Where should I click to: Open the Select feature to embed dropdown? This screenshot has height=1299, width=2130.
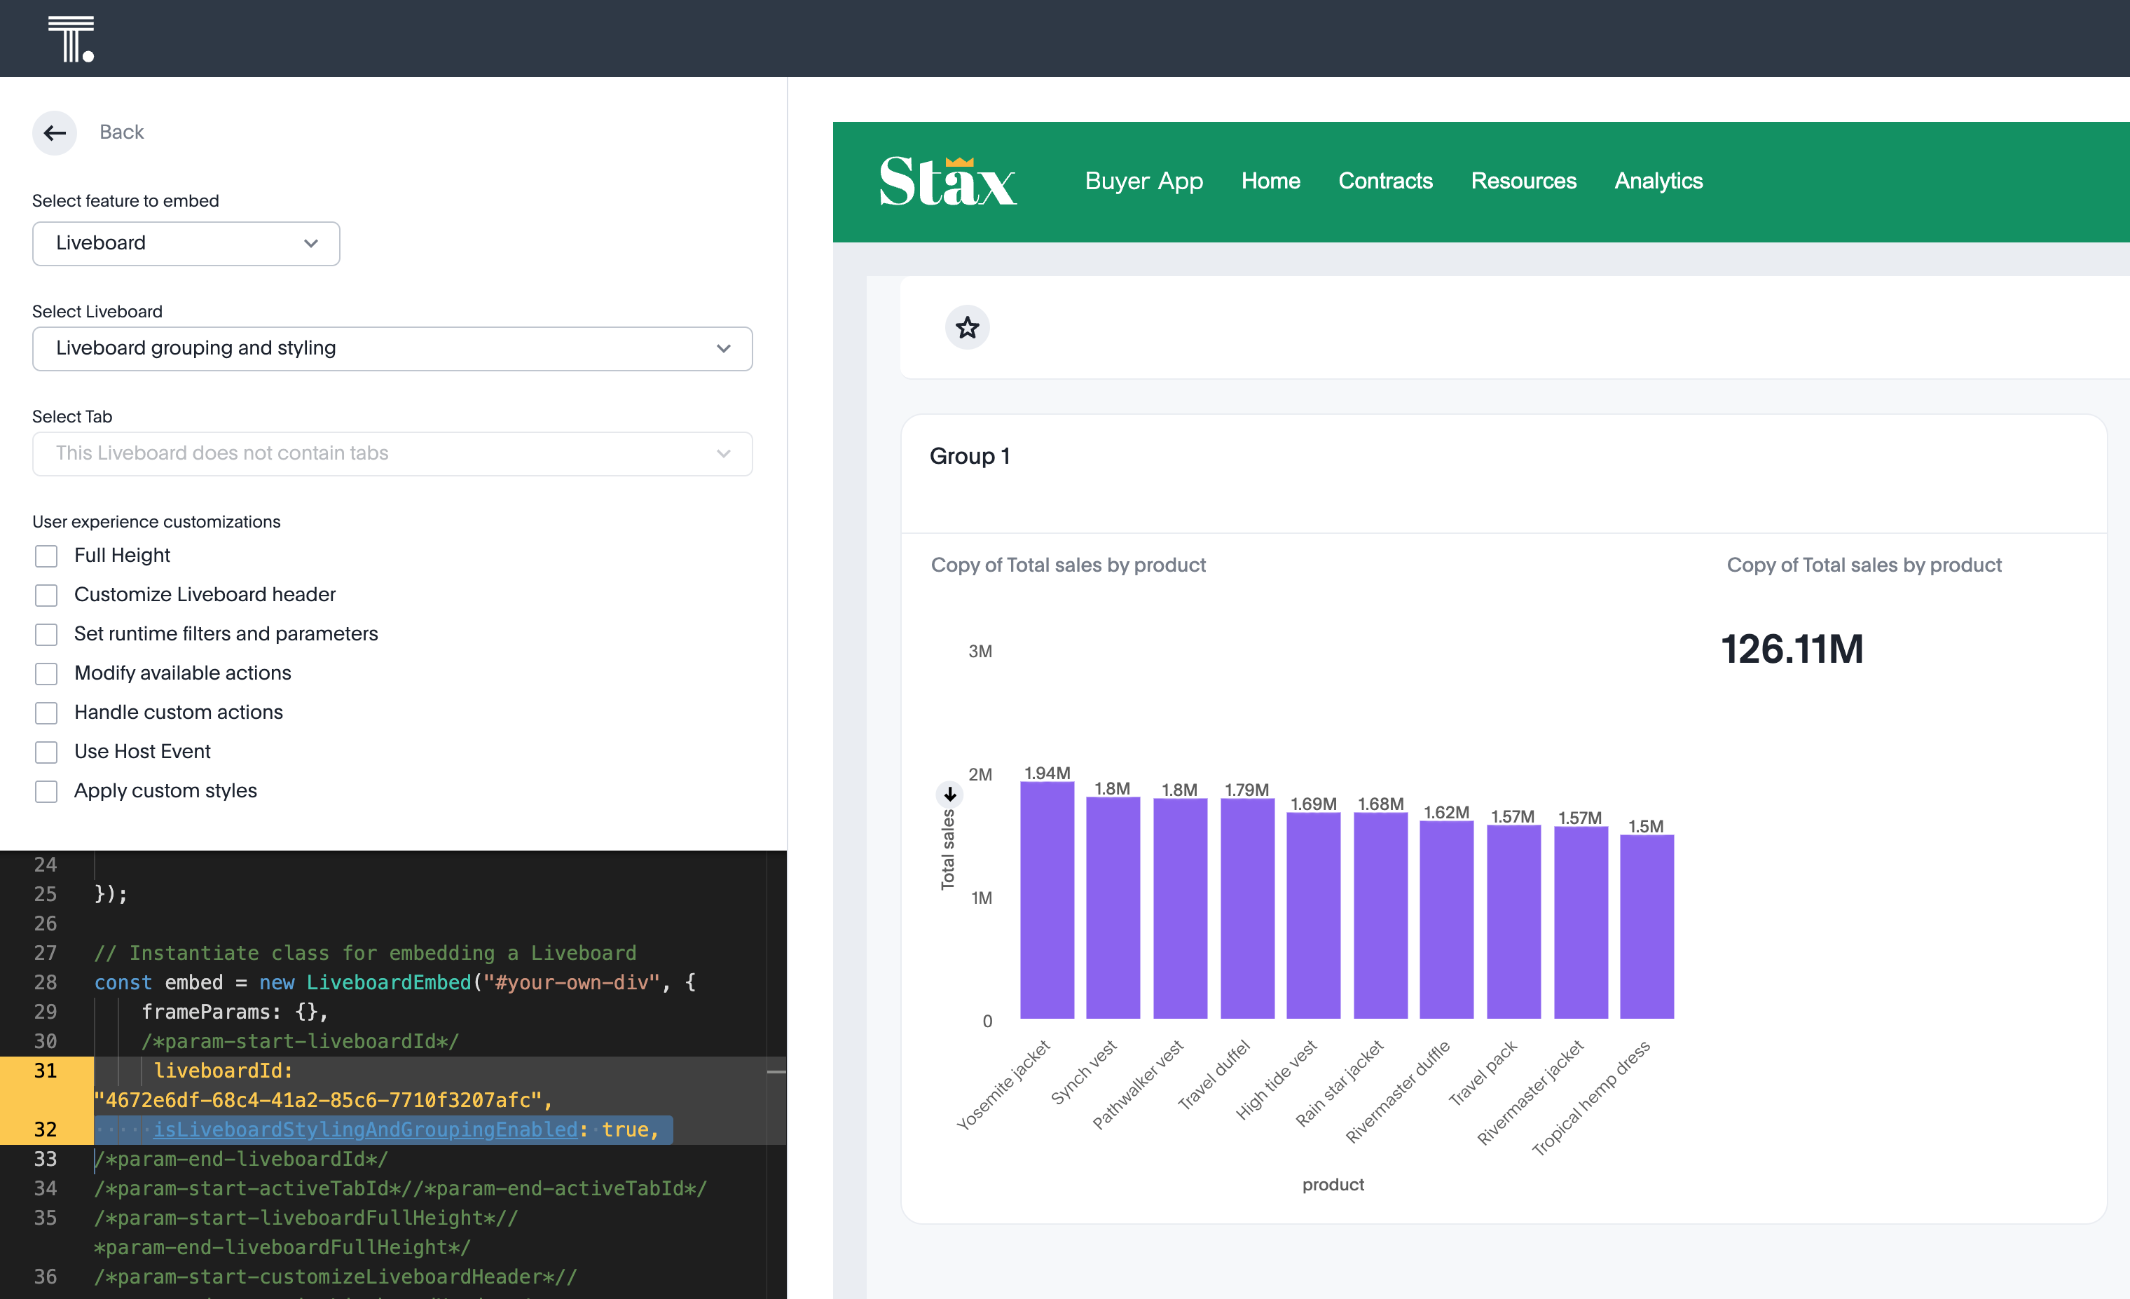[186, 244]
